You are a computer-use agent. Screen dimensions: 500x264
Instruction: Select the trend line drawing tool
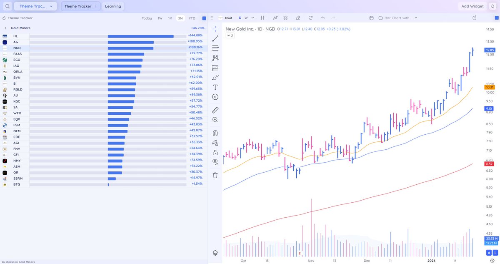click(215, 38)
